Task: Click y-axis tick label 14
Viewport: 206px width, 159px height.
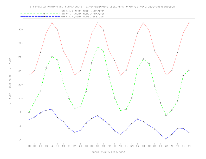Action: 20,140
